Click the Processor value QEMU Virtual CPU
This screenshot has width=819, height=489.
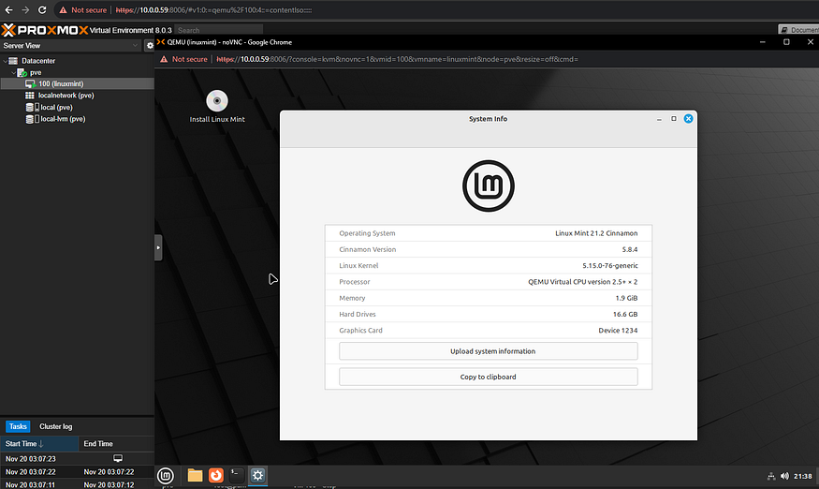coord(582,282)
